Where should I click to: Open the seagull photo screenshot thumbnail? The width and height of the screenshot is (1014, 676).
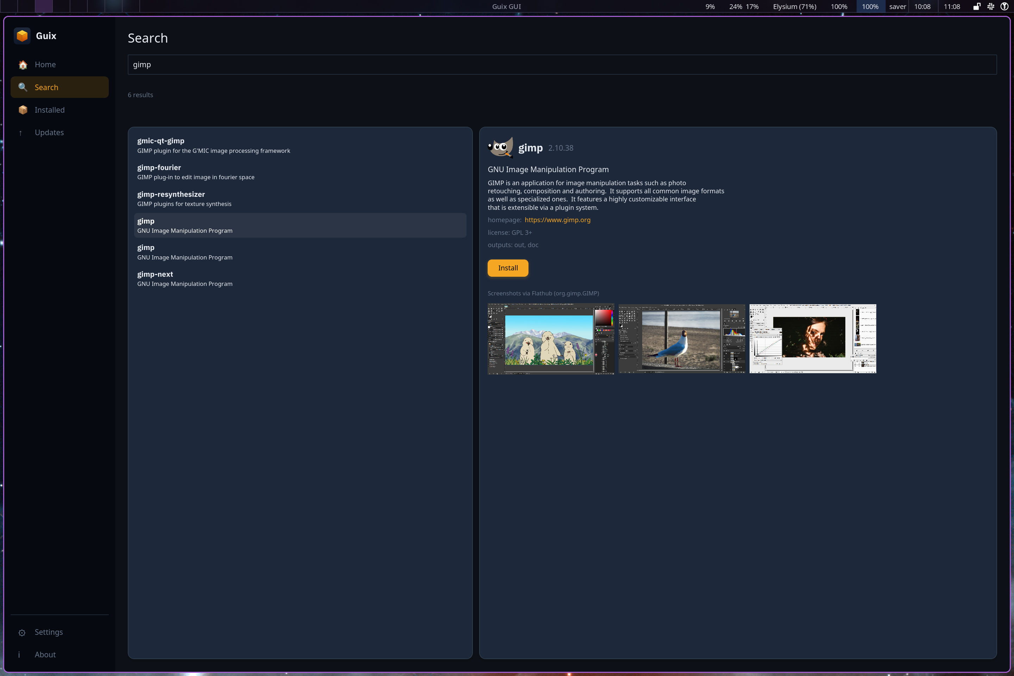coord(682,339)
